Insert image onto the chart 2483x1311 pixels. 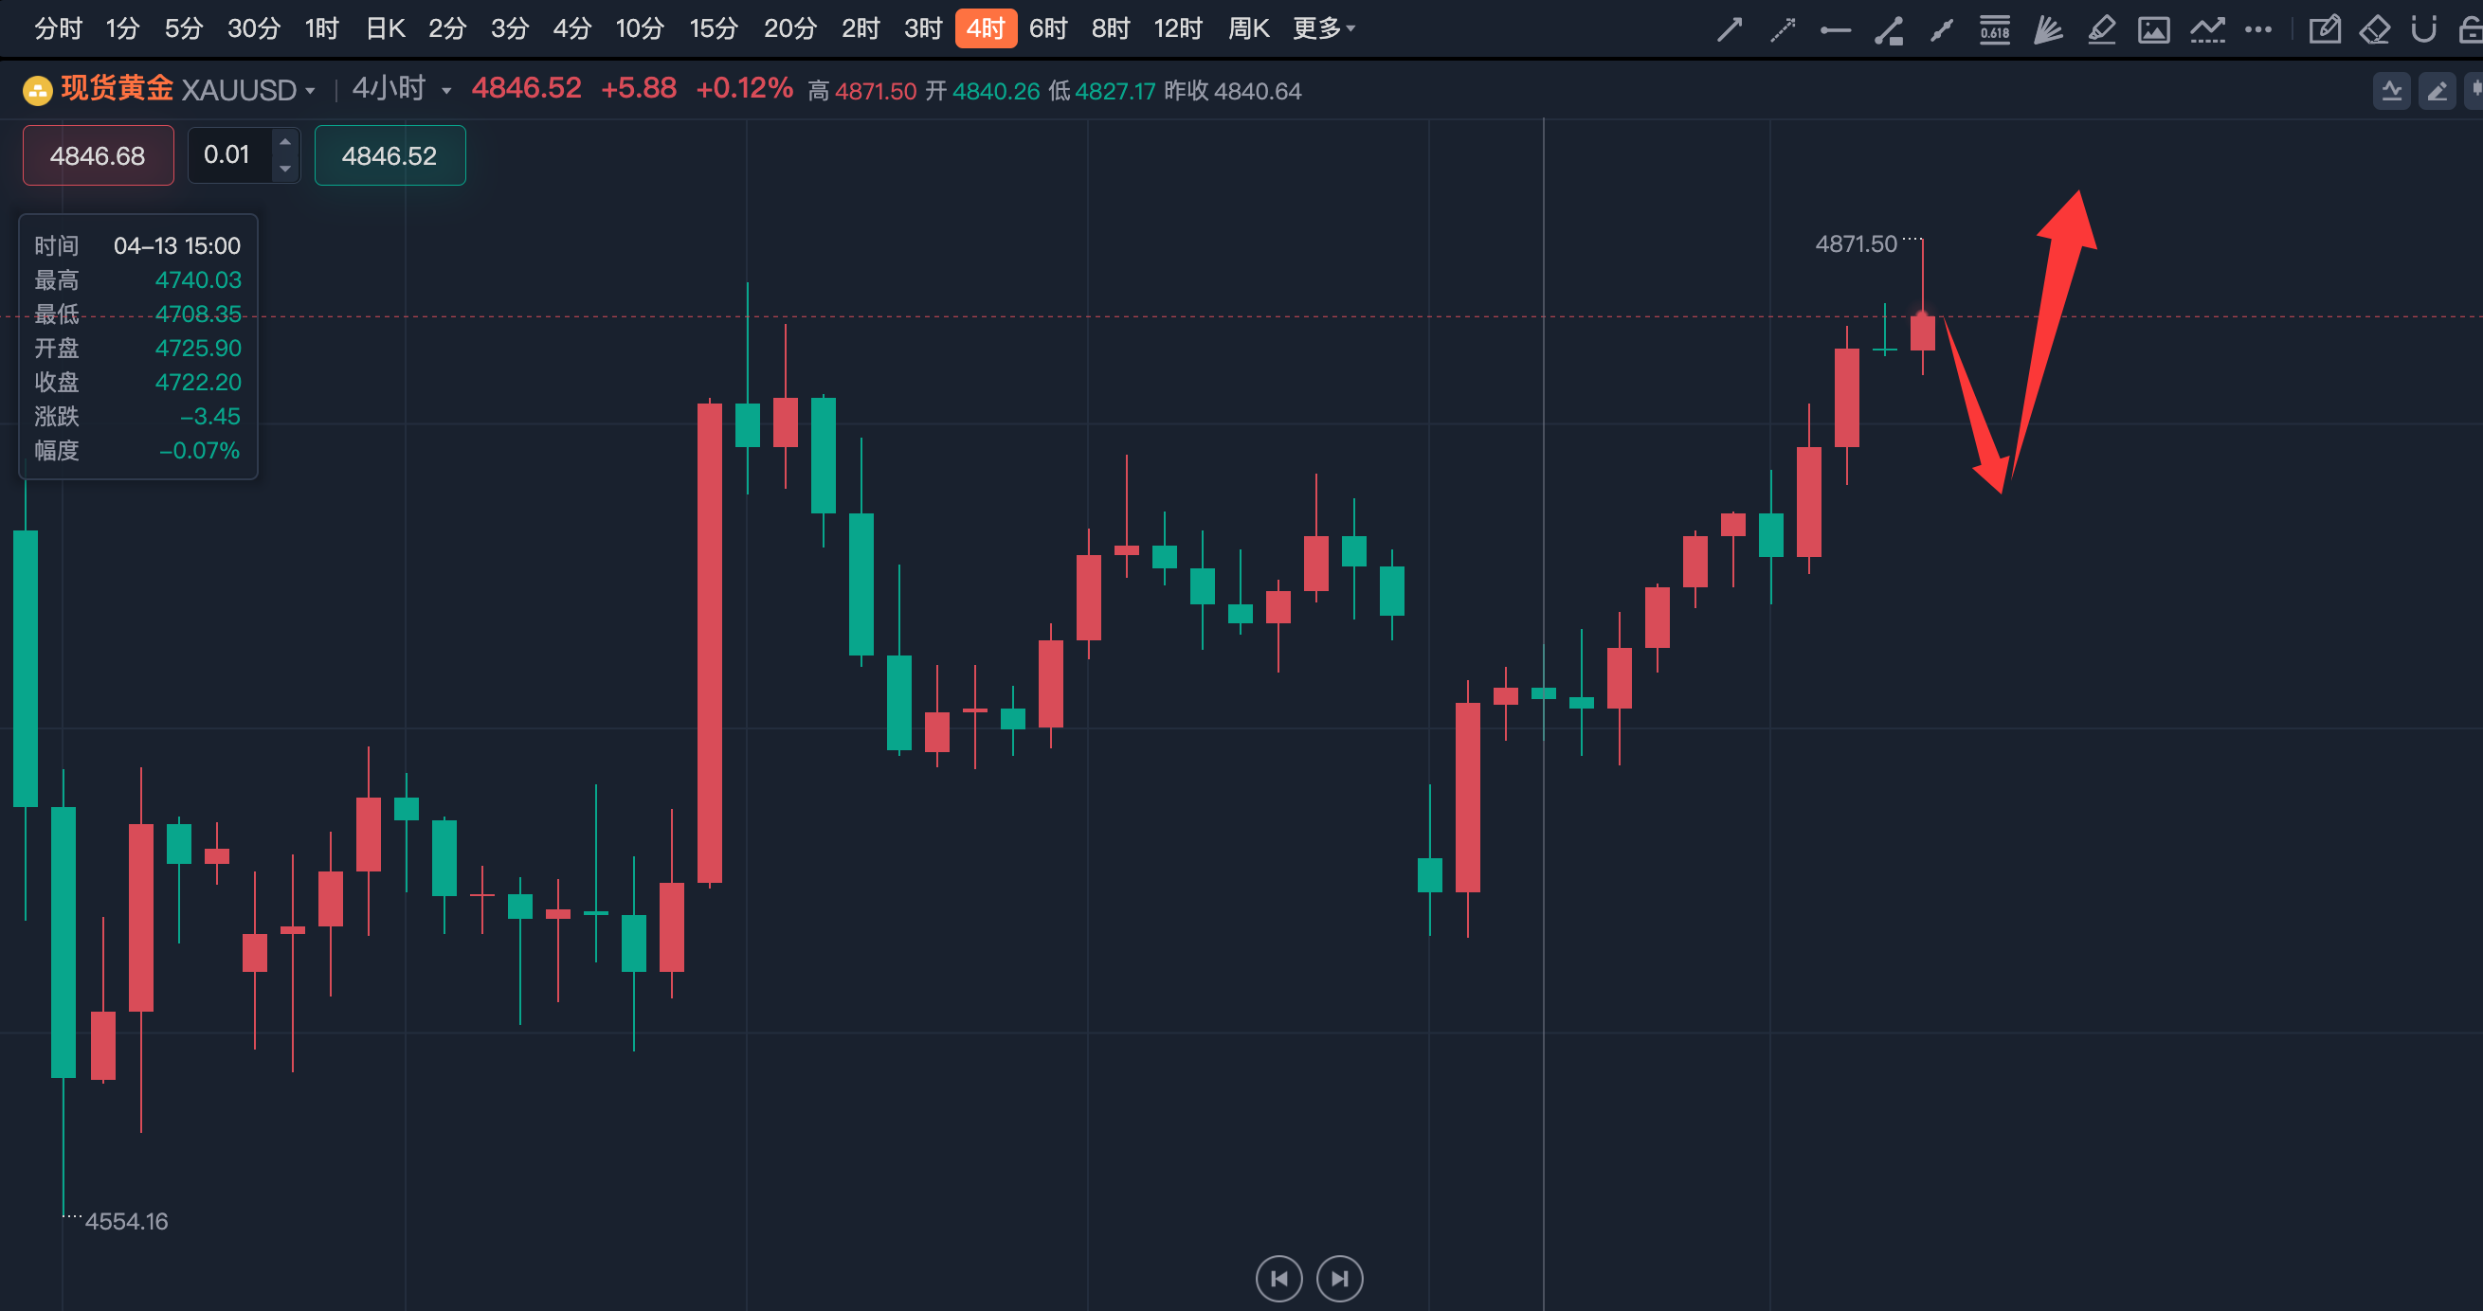click(x=2153, y=30)
